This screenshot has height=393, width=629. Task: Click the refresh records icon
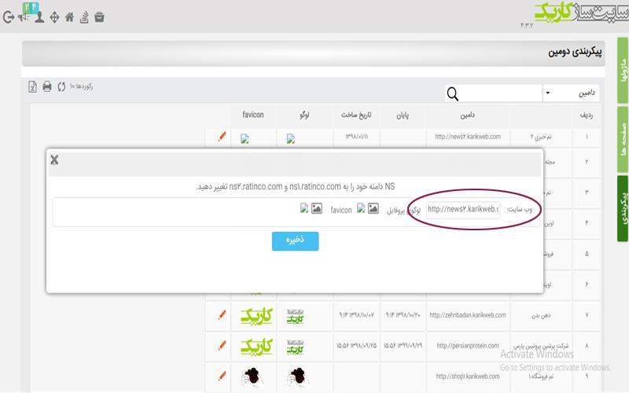61,86
